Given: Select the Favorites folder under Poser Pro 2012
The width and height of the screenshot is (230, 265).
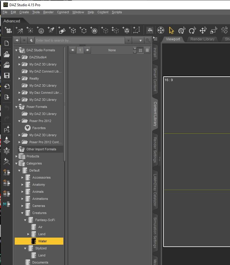Looking at the screenshot, I should (x=39, y=128).
